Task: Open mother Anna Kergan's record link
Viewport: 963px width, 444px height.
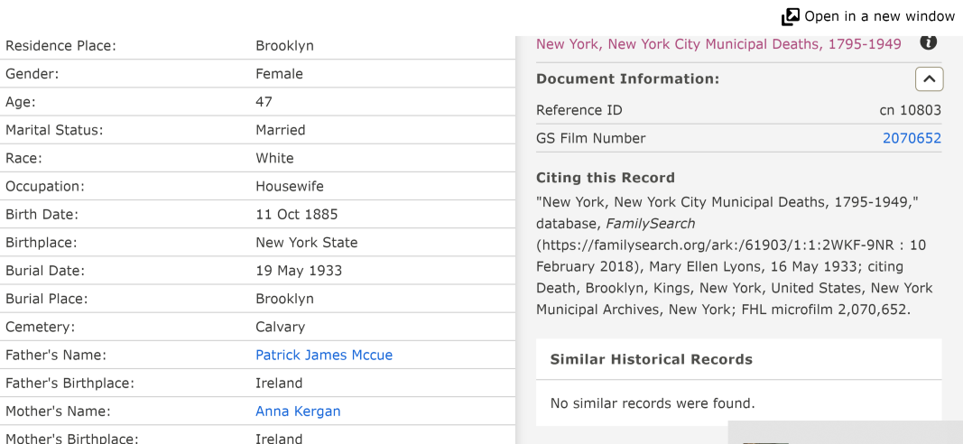Action: click(x=298, y=412)
